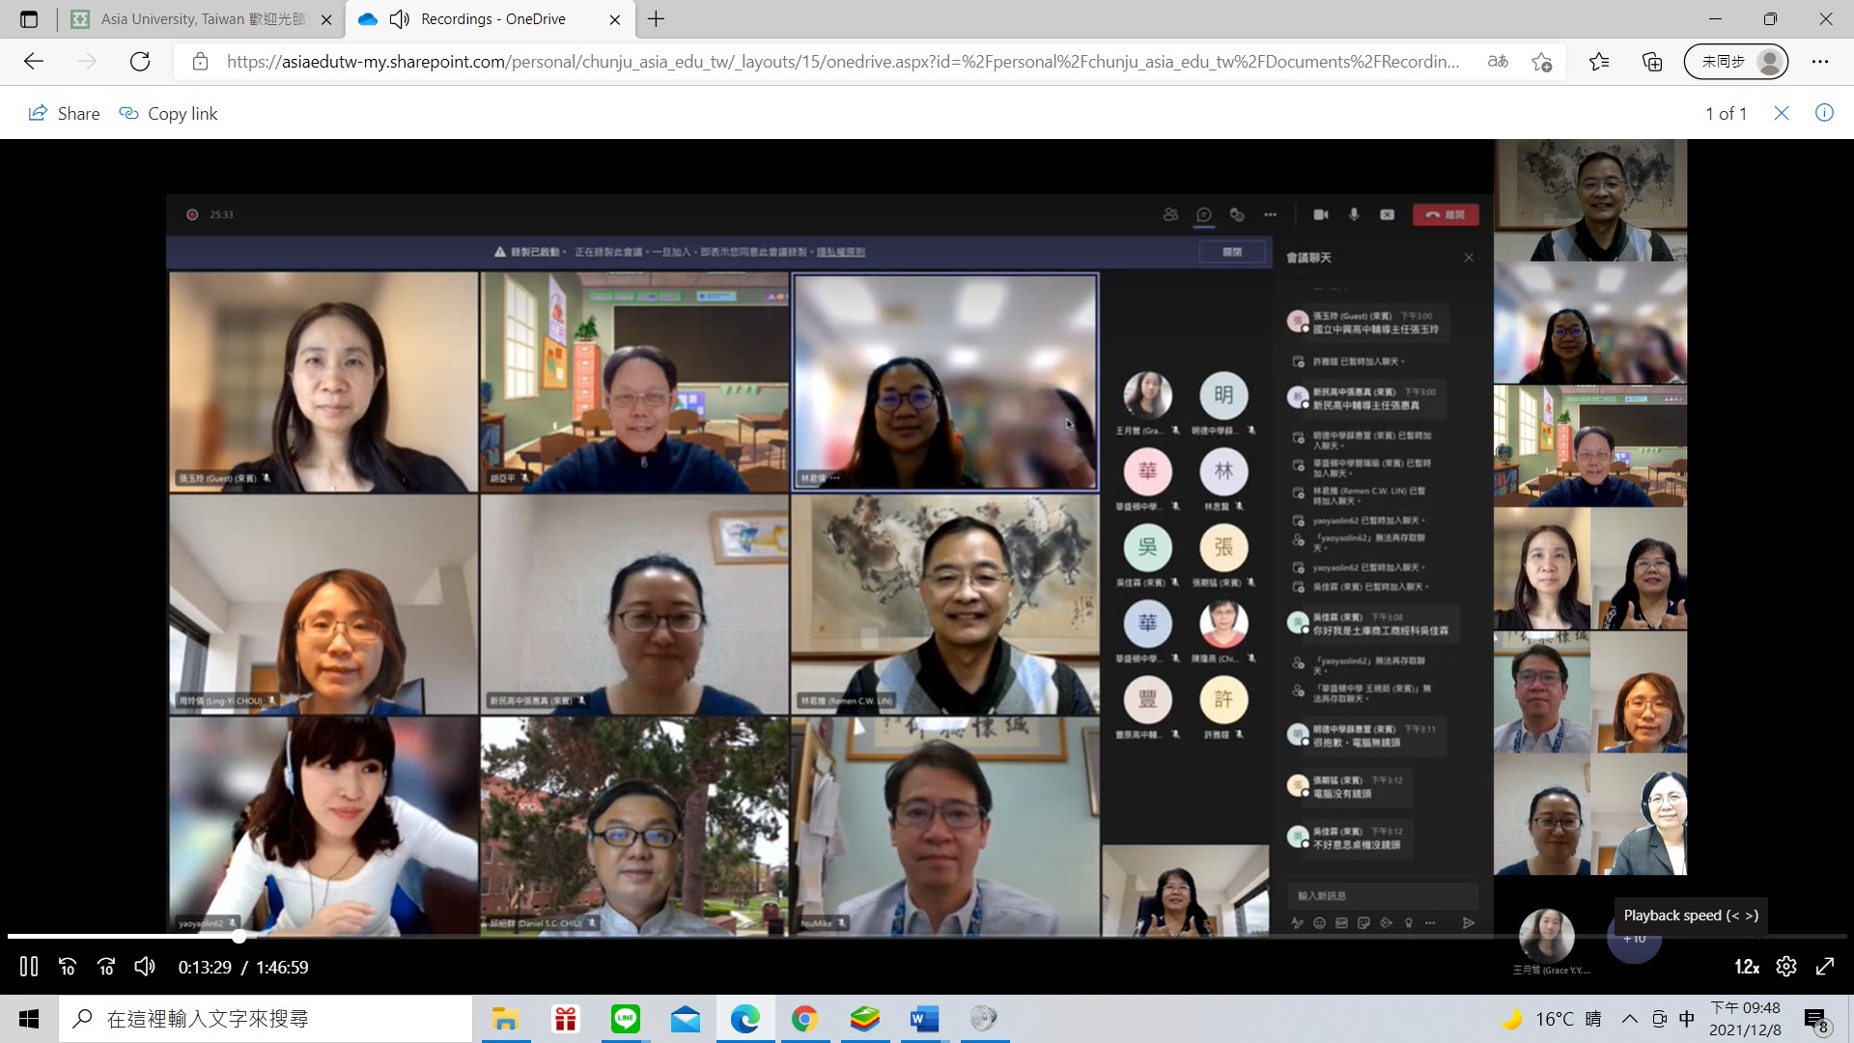Open the notification center icon
Screen dimensions: 1854x1043
pos(1816,1020)
